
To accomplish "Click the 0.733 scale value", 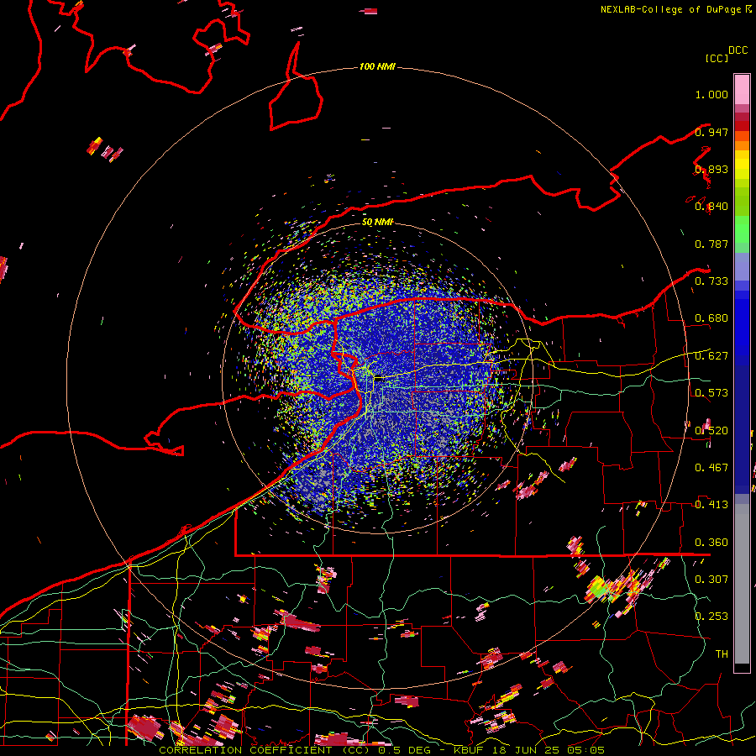I will [x=711, y=281].
